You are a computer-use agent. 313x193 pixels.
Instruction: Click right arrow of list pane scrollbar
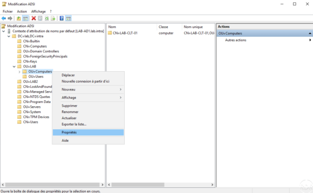point(212,185)
